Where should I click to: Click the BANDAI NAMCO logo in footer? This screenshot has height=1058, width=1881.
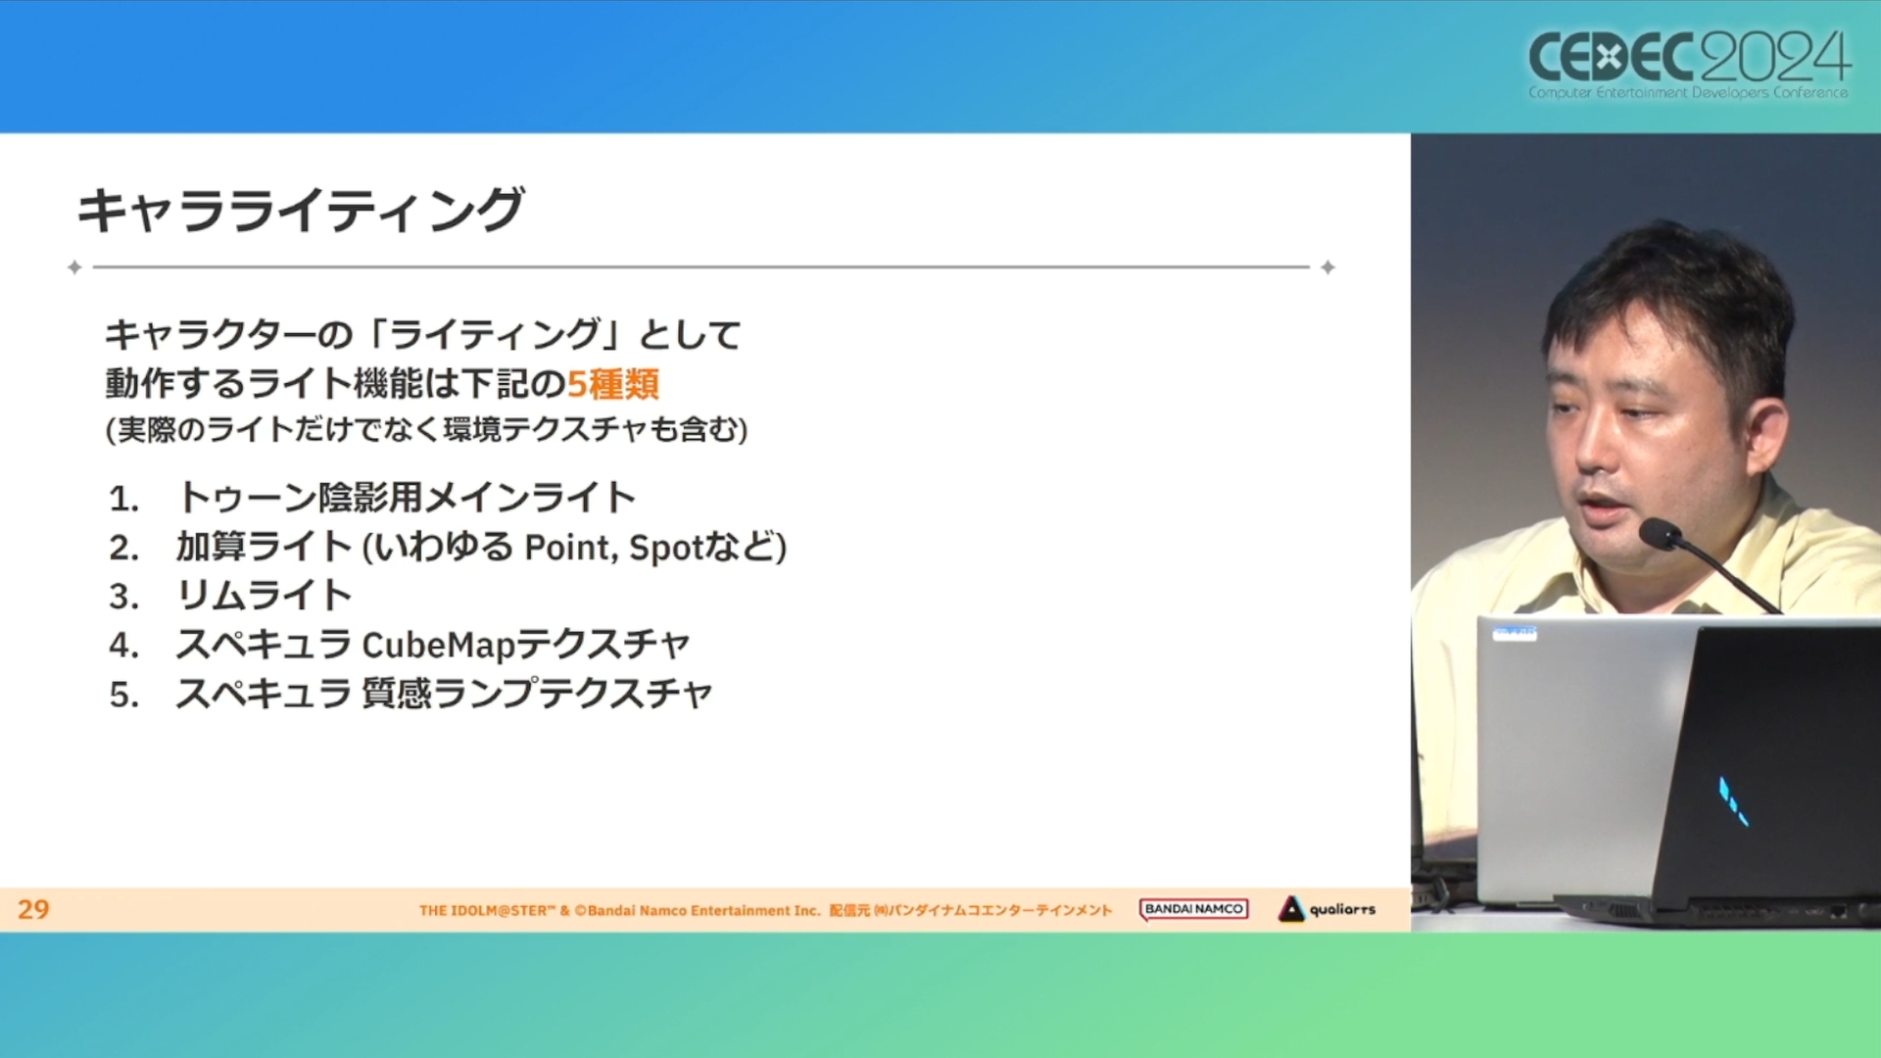point(1193,909)
